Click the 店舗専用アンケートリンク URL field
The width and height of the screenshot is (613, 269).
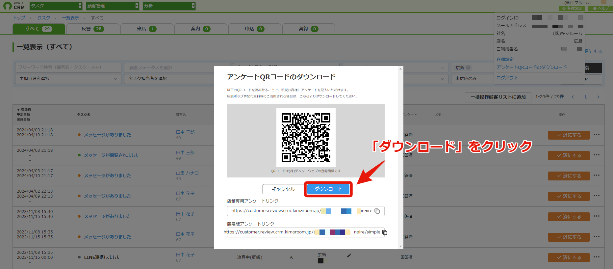tap(306, 211)
